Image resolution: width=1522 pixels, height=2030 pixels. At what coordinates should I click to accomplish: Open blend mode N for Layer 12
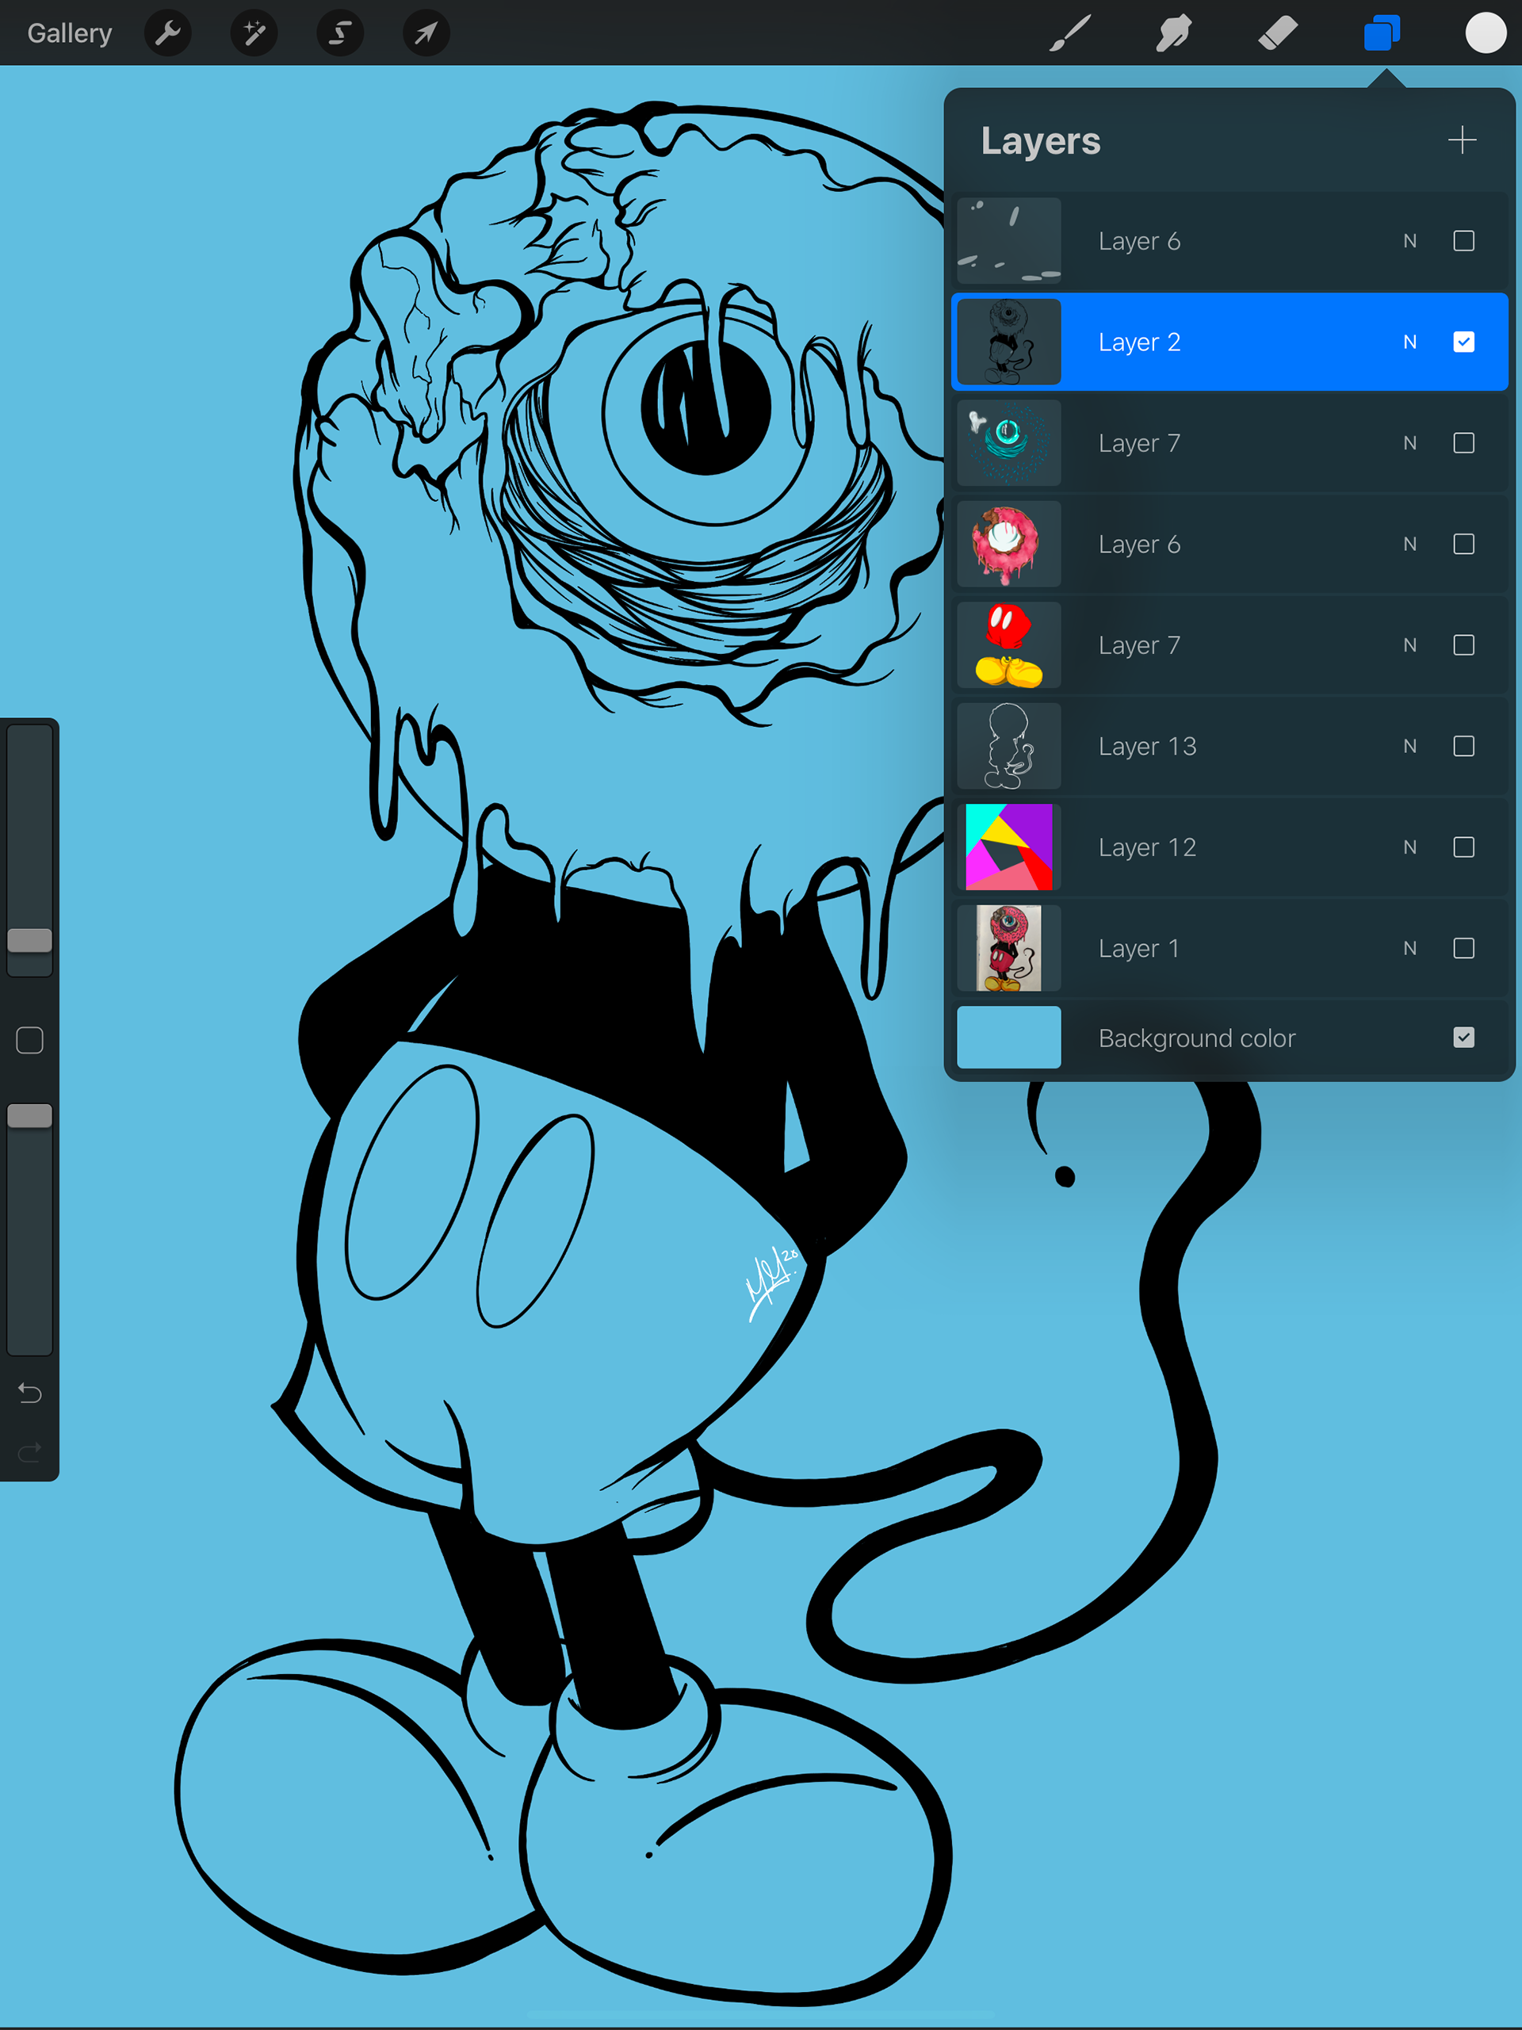pyautogui.click(x=1409, y=847)
